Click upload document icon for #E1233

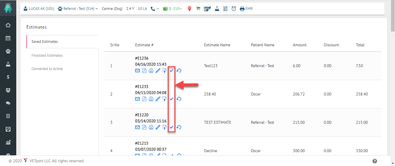[164, 99]
